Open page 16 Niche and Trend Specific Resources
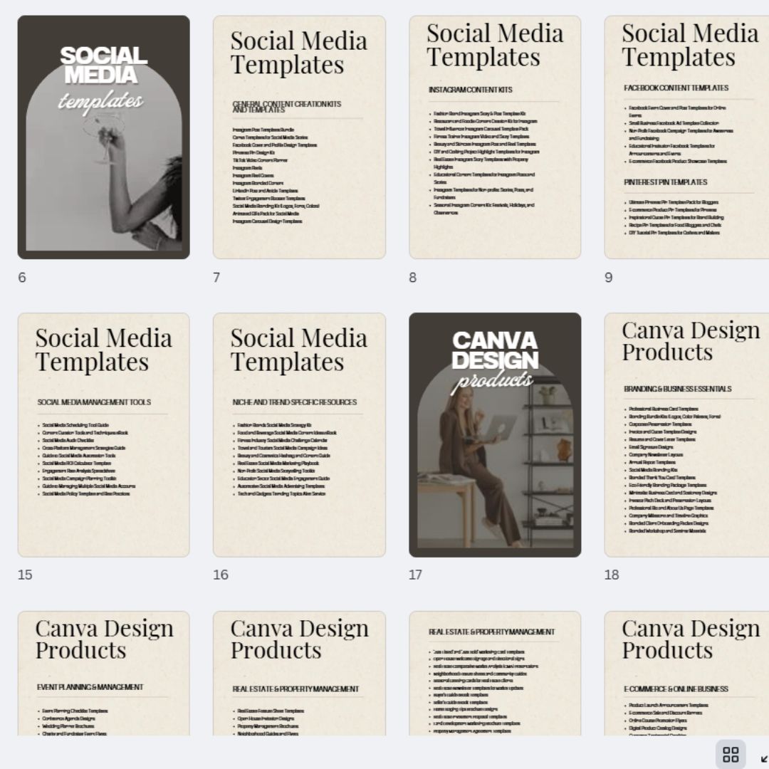Viewport: 769px width, 769px height. [x=299, y=434]
